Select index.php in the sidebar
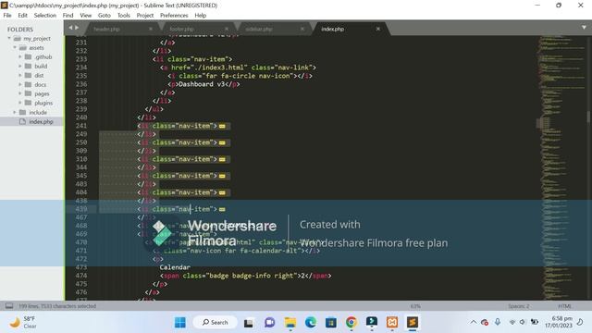Viewport: 592px width, 333px height. click(x=41, y=121)
